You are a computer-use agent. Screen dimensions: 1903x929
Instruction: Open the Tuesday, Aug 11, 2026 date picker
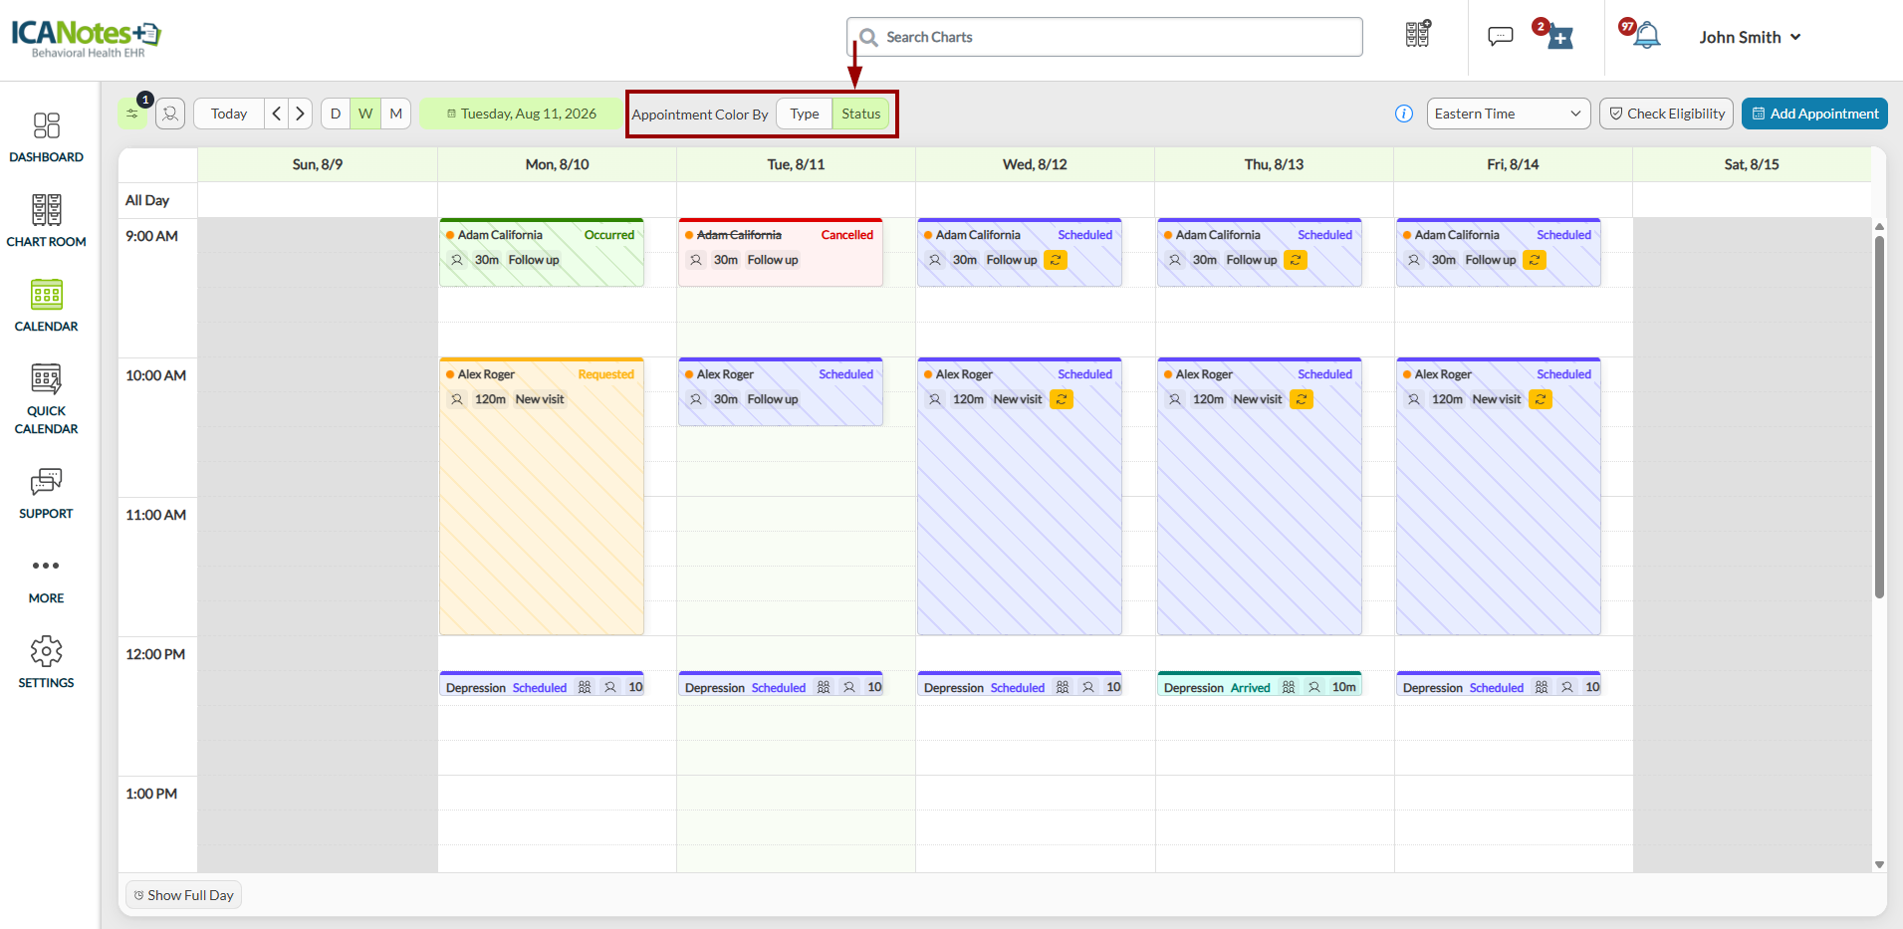pos(521,114)
